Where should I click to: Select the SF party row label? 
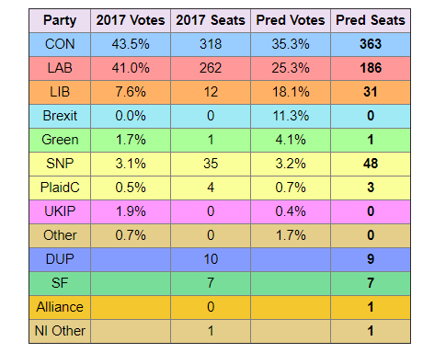pyautogui.click(x=60, y=283)
